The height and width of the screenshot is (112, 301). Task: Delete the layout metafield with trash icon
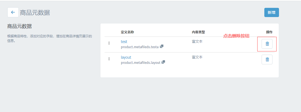point(267,60)
